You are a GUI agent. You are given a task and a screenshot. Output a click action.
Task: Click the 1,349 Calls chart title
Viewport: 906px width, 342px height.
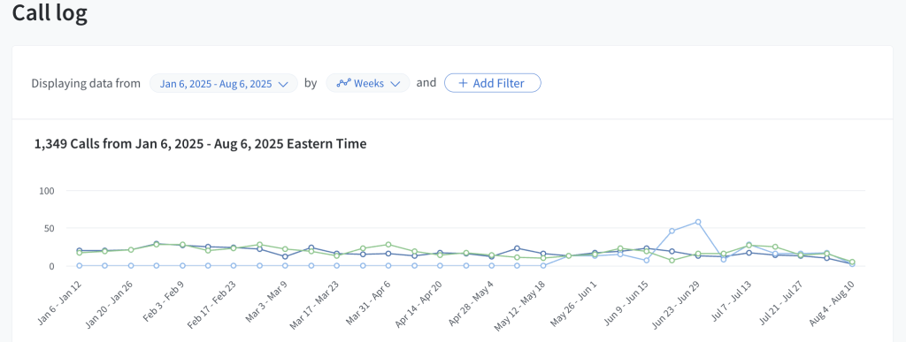pyautogui.click(x=201, y=144)
